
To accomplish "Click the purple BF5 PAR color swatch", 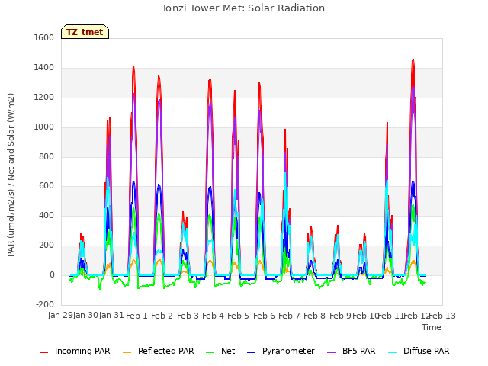I will [332, 352].
